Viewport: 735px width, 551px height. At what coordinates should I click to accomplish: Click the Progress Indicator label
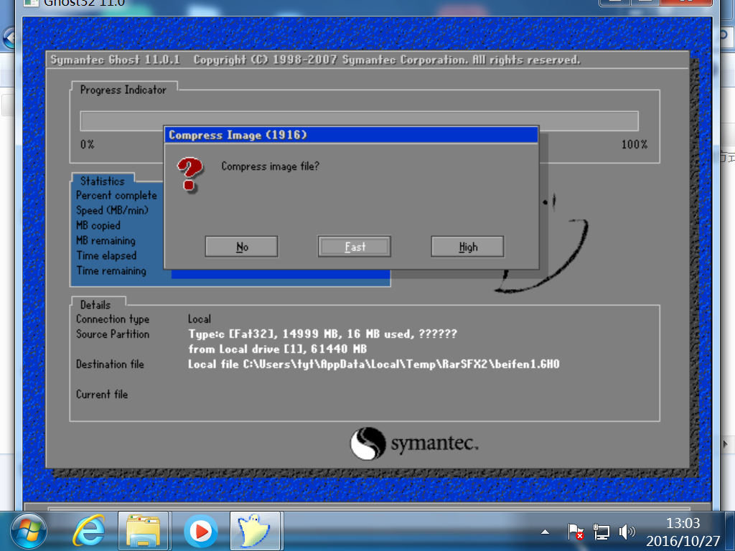pos(123,90)
